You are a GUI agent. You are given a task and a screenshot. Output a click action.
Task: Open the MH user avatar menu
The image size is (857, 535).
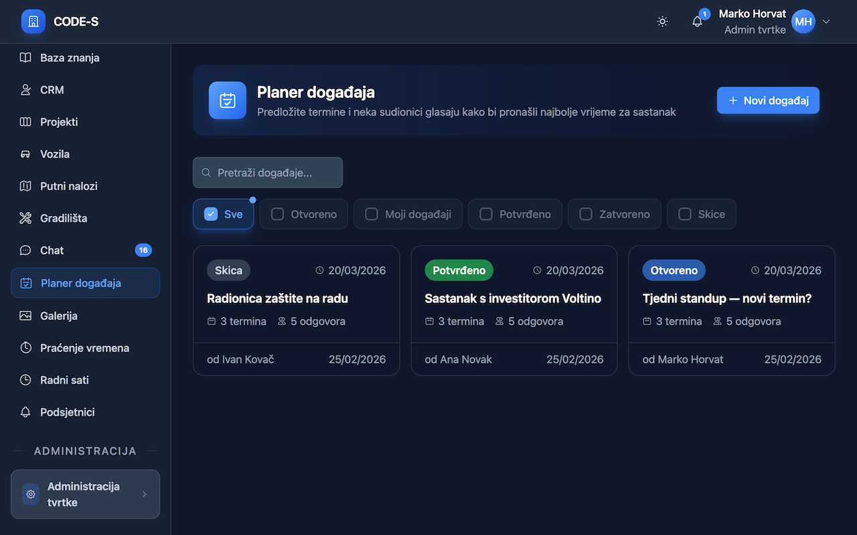click(803, 21)
